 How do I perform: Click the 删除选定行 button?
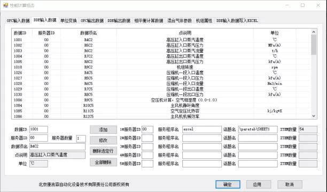coord(103,151)
